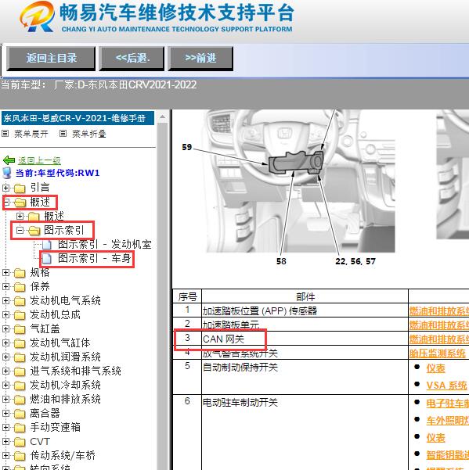Click the CAN 网关 table cell
The width and height of the screenshot is (469, 470).
click(x=305, y=339)
